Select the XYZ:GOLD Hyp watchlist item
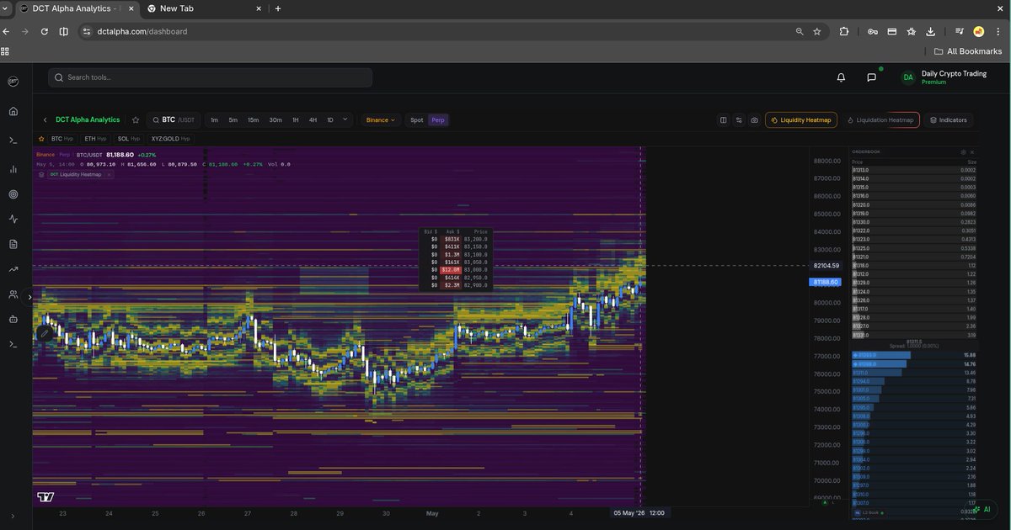Viewport: 1011px width, 530px height. tap(170, 138)
